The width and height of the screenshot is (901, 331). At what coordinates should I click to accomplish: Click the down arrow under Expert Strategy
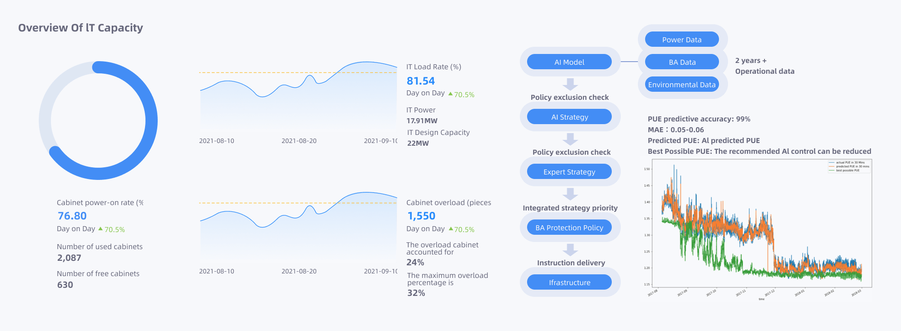point(570,194)
